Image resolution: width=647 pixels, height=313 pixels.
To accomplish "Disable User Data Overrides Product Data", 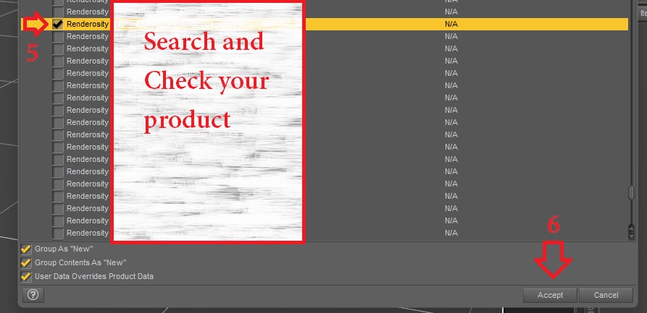I will (x=26, y=276).
